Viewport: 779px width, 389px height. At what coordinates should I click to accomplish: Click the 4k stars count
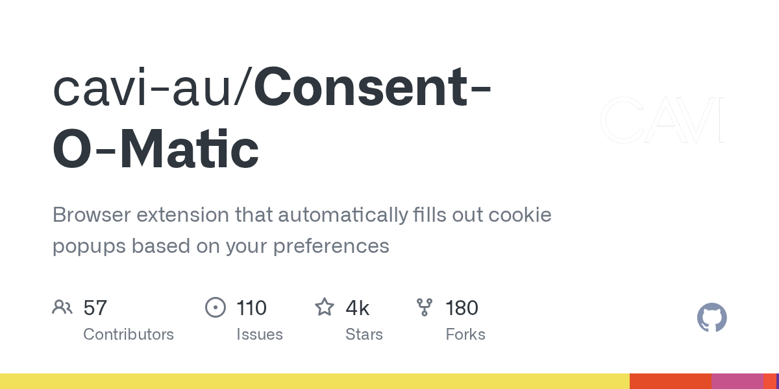[357, 308]
